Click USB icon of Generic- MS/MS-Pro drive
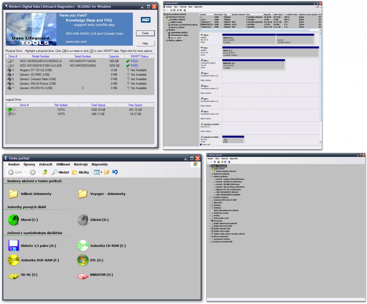Viewport: 367px width, 304px height. click(9, 88)
